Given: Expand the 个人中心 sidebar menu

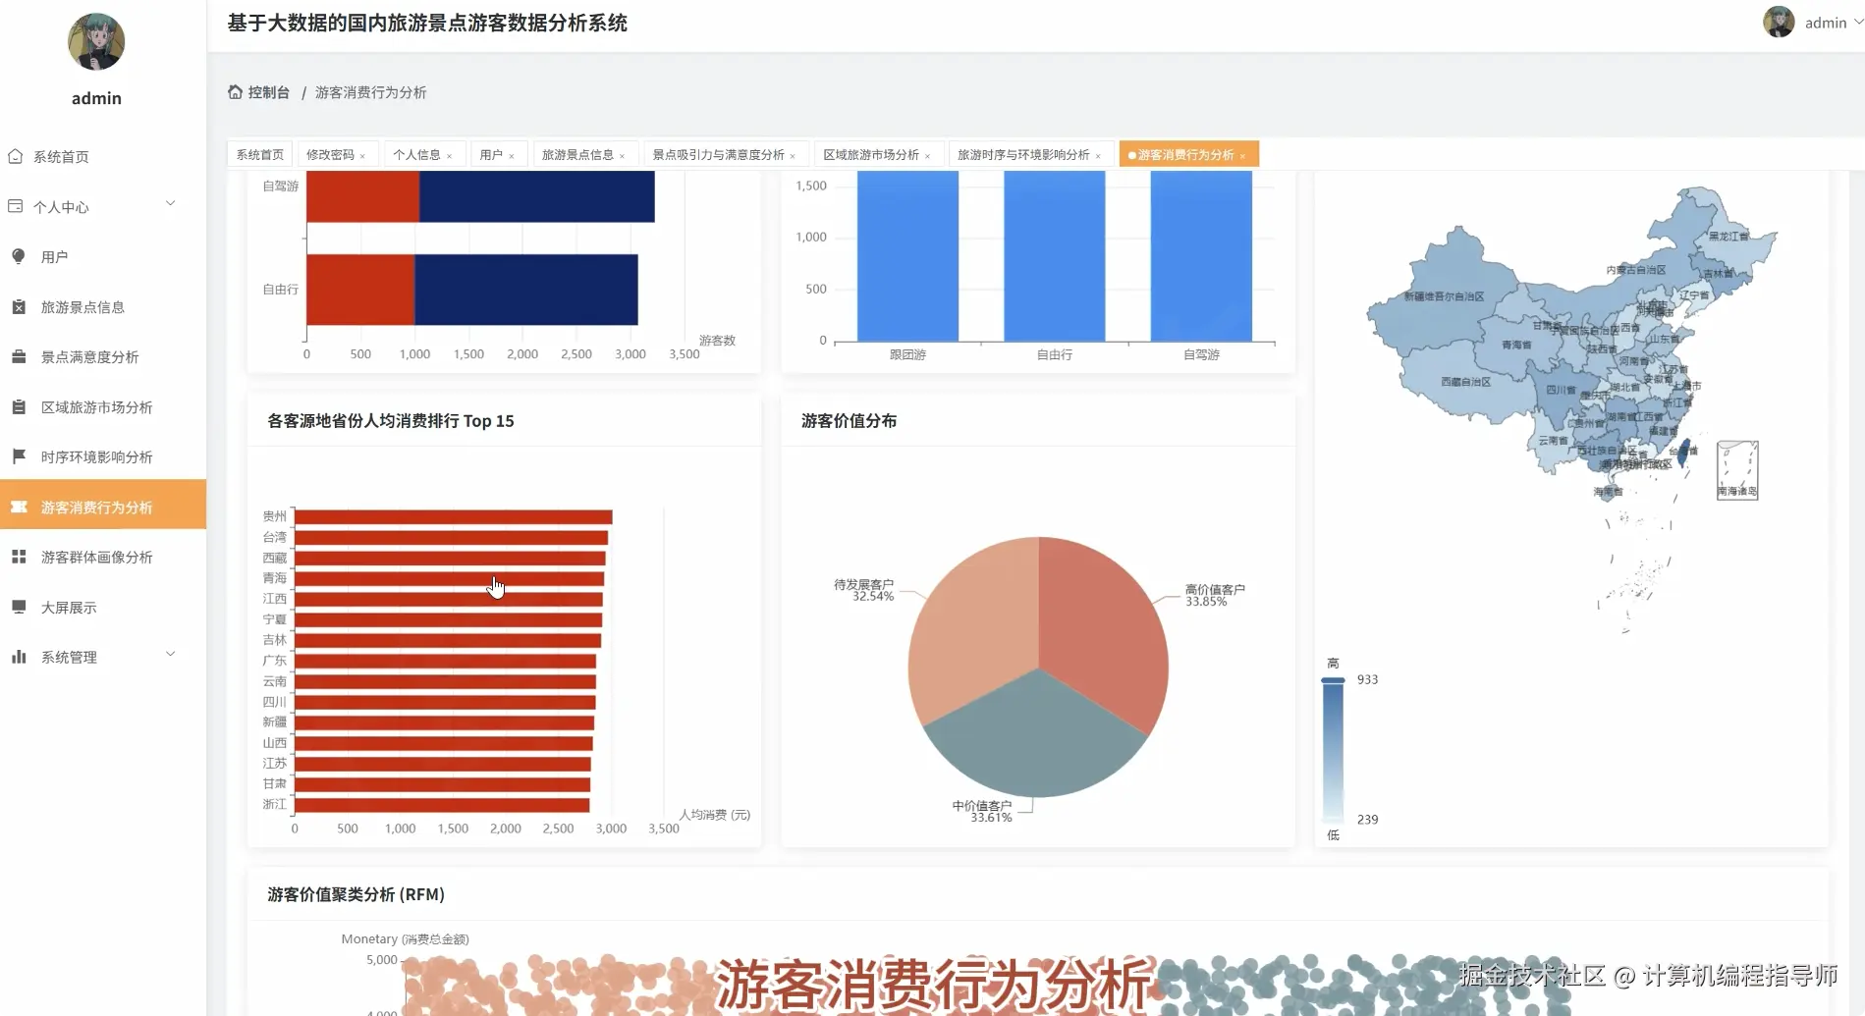Looking at the screenshot, I should coord(93,206).
